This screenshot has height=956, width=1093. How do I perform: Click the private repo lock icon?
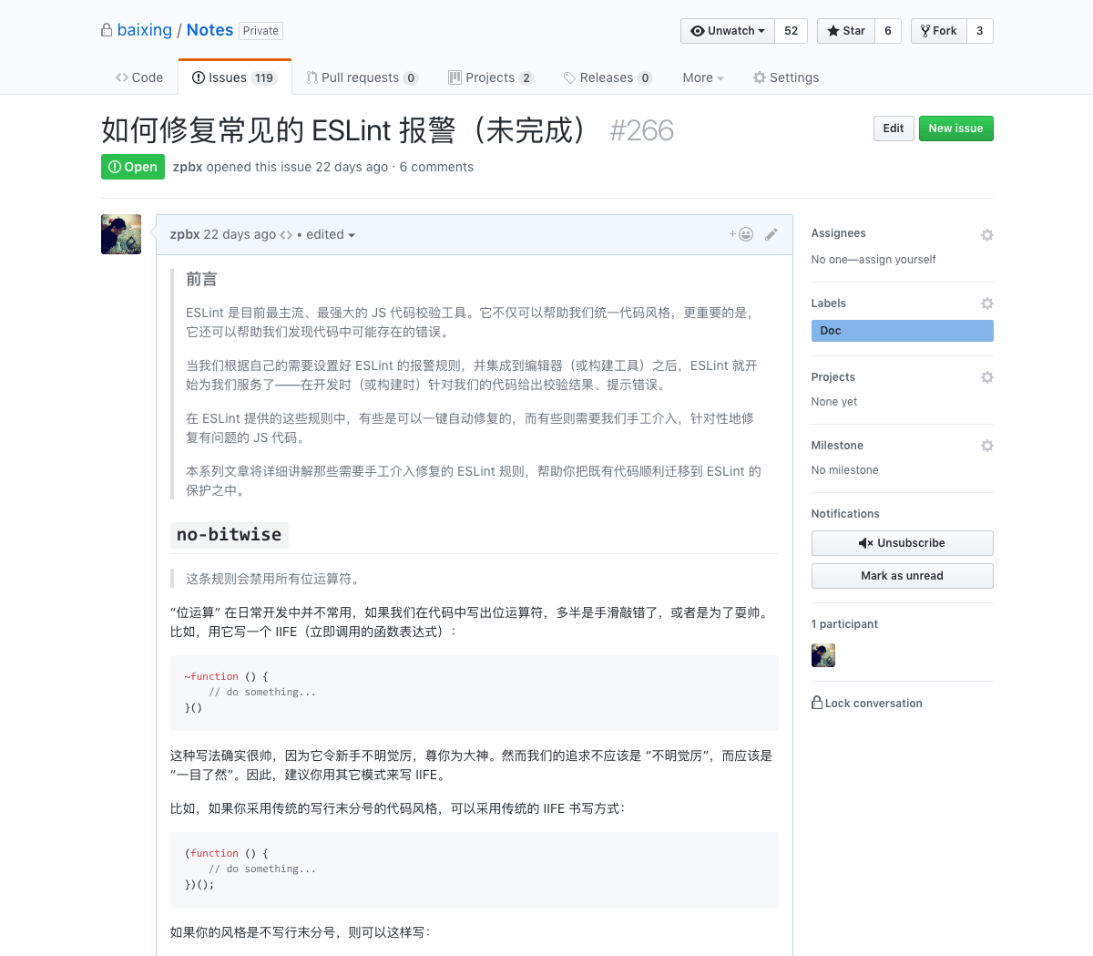click(x=107, y=30)
